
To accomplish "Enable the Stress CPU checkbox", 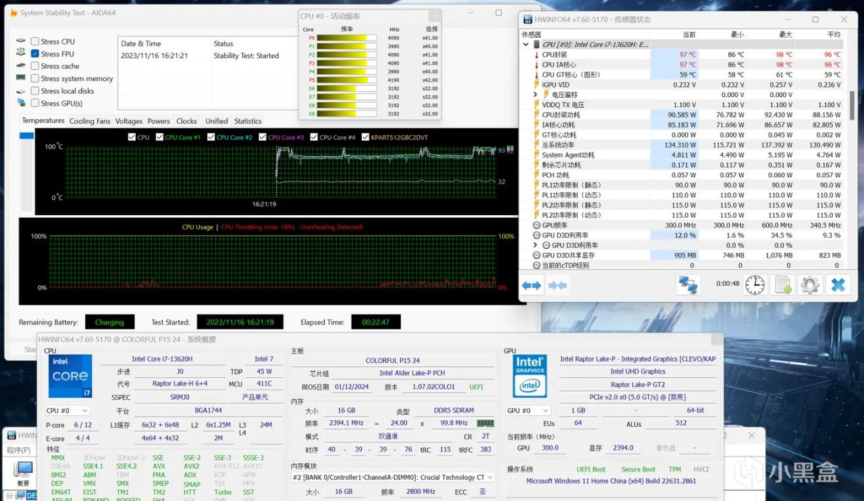I will click(x=35, y=42).
